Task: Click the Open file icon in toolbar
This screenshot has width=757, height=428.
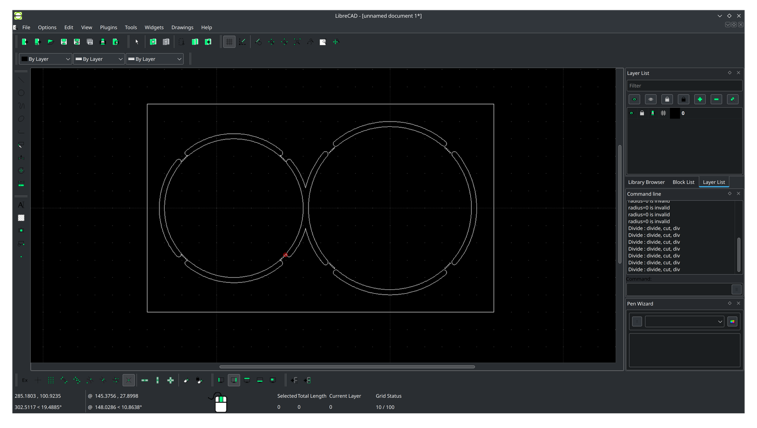Action: click(51, 42)
